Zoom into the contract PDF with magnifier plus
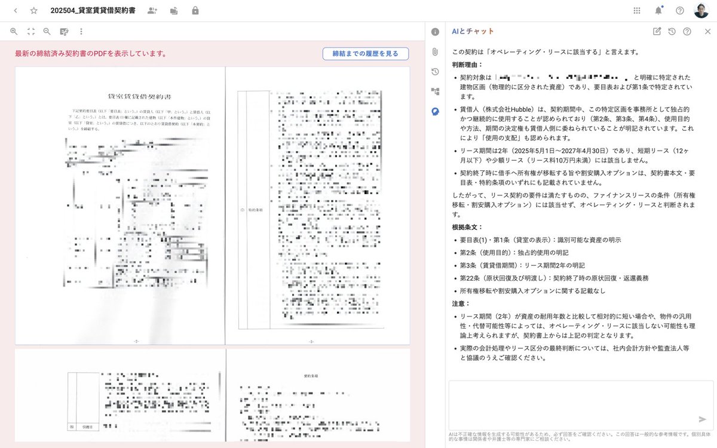This screenshot has width=717, height=448. tap(13, 31)
